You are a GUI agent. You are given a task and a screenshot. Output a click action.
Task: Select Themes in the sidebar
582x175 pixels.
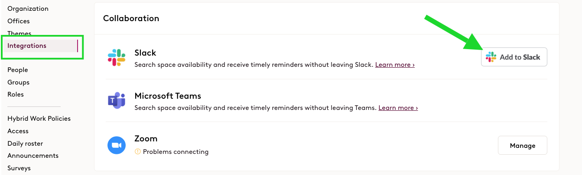click(x=19, y=33)
